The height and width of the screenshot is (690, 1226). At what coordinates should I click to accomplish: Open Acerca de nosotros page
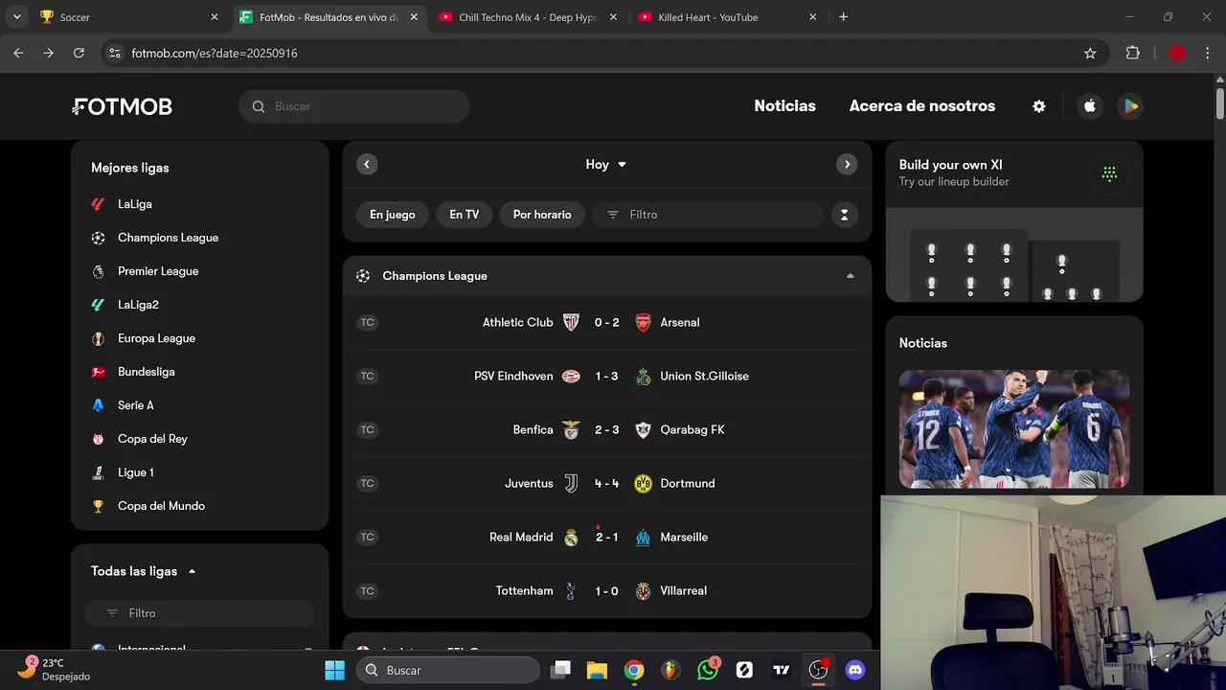(922, 106)
